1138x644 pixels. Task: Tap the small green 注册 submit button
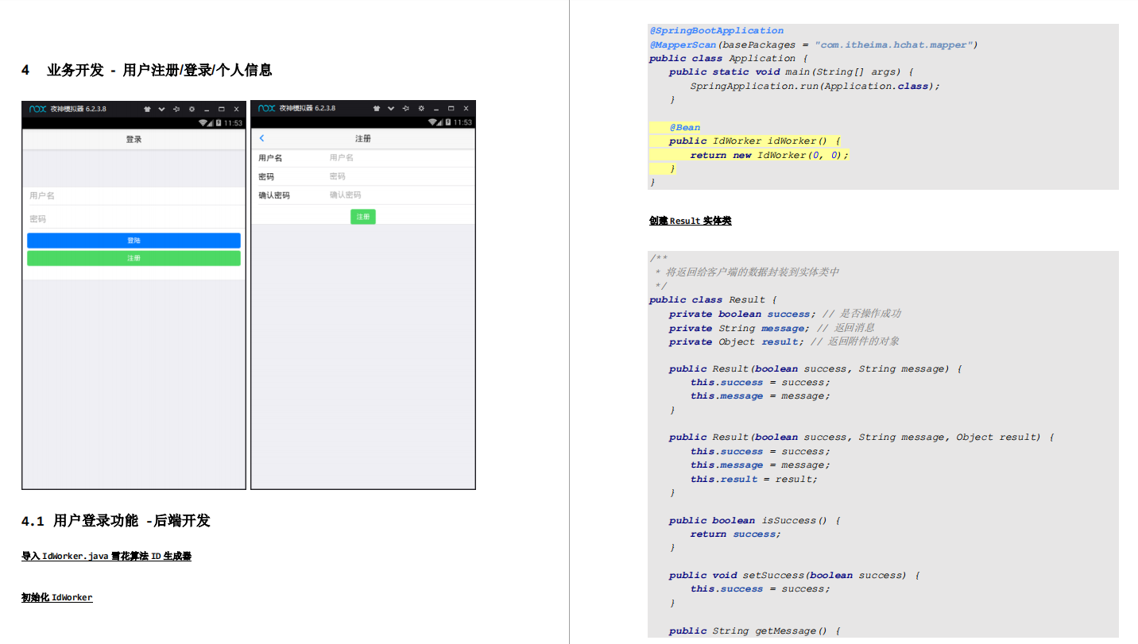[363, 216]
